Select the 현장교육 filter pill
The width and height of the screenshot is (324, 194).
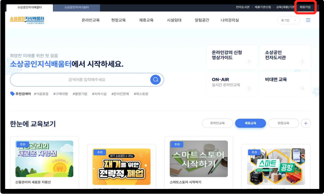tap(283, 123)
